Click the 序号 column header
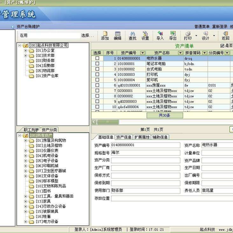233x233 pixels. tap(110, 53)
